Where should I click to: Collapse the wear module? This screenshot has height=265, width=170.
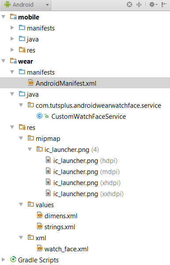point(4,61)
